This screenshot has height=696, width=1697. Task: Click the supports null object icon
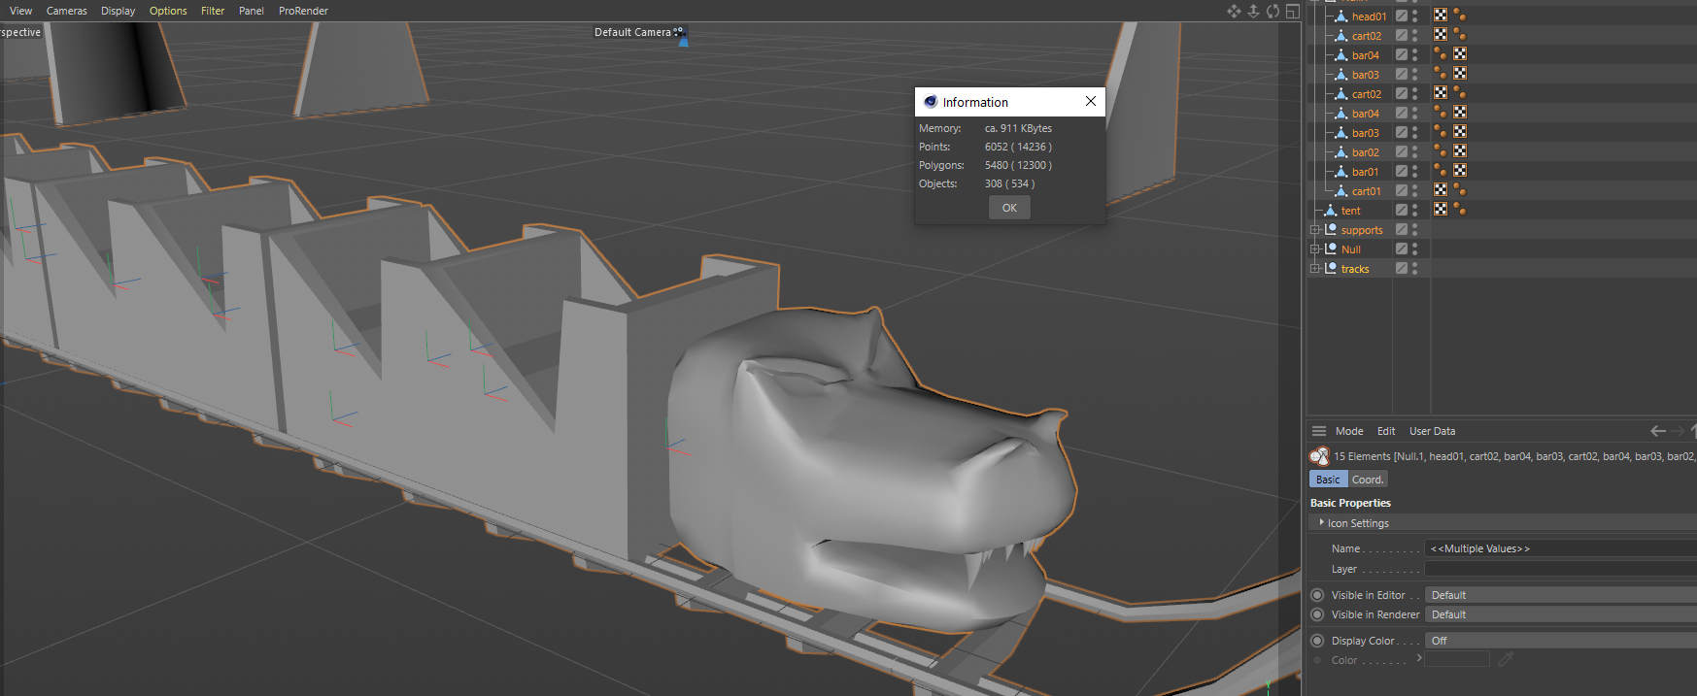[1331, 230]
